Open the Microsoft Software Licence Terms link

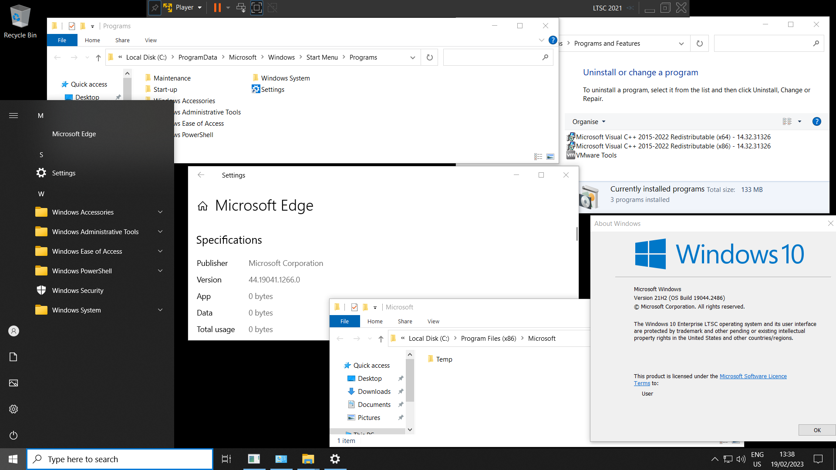coord(753,376)
